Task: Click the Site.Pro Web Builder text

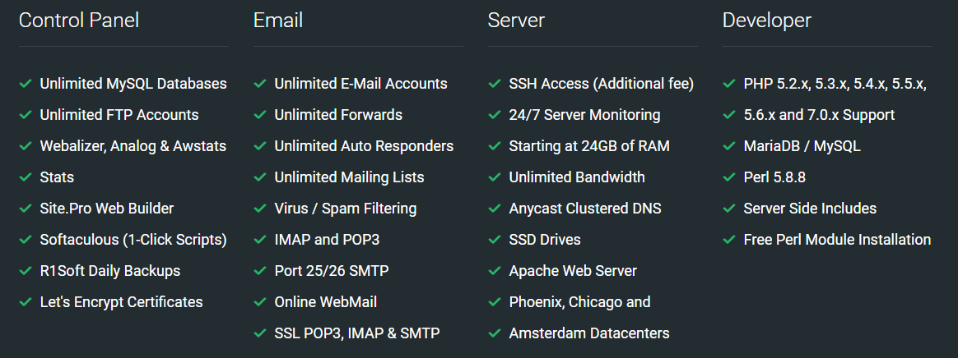Action: (107, 209)
